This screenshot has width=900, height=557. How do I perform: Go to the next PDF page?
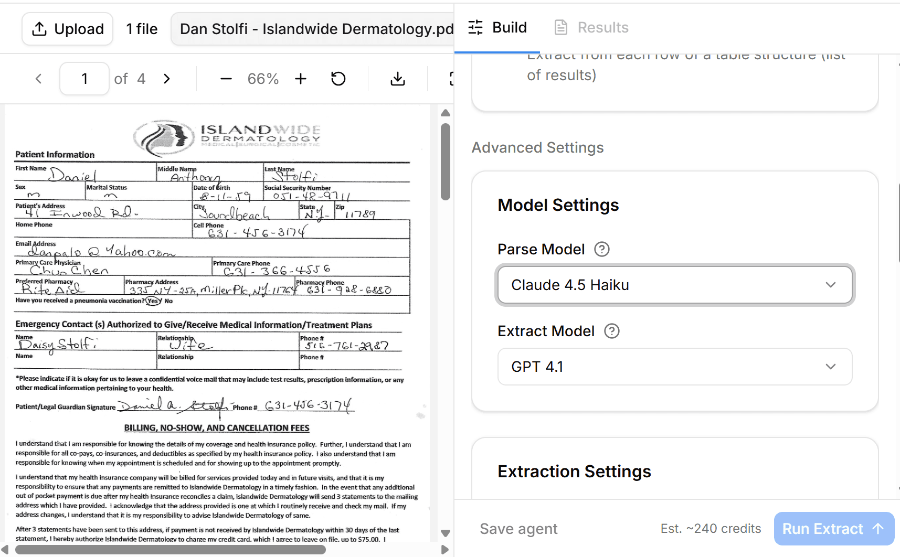coord(167,79)
